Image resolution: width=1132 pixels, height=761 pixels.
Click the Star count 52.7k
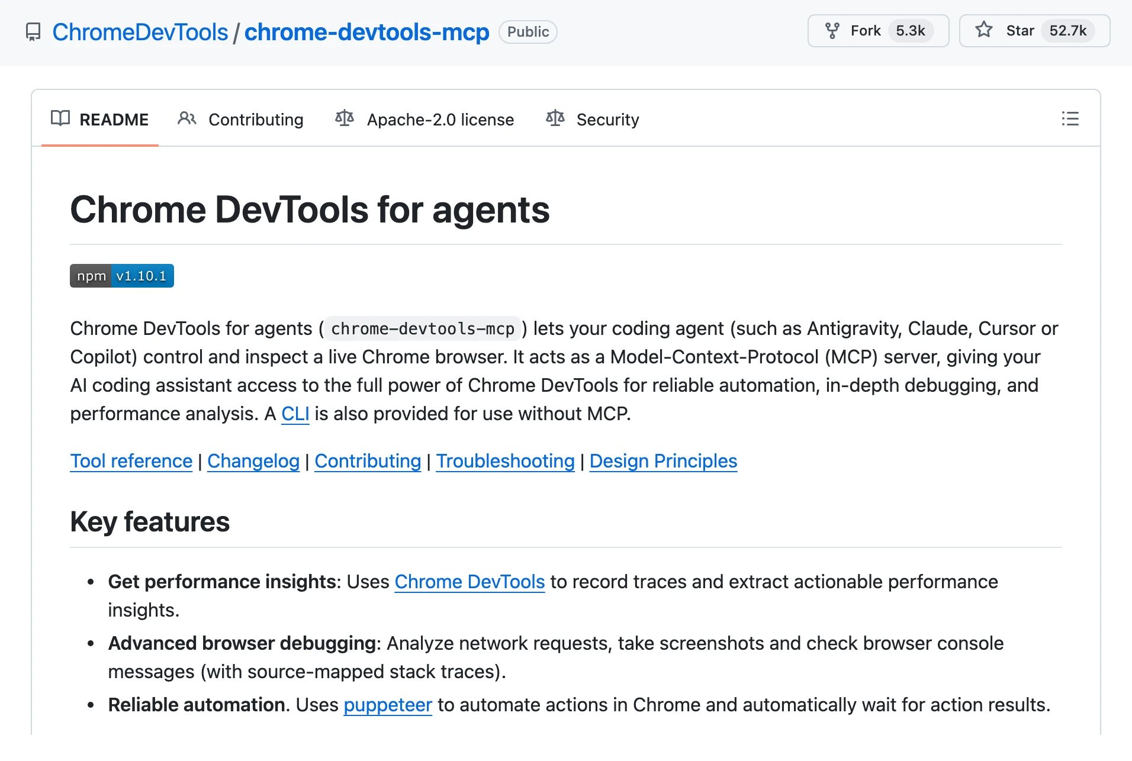click(x=1068, y=31)
